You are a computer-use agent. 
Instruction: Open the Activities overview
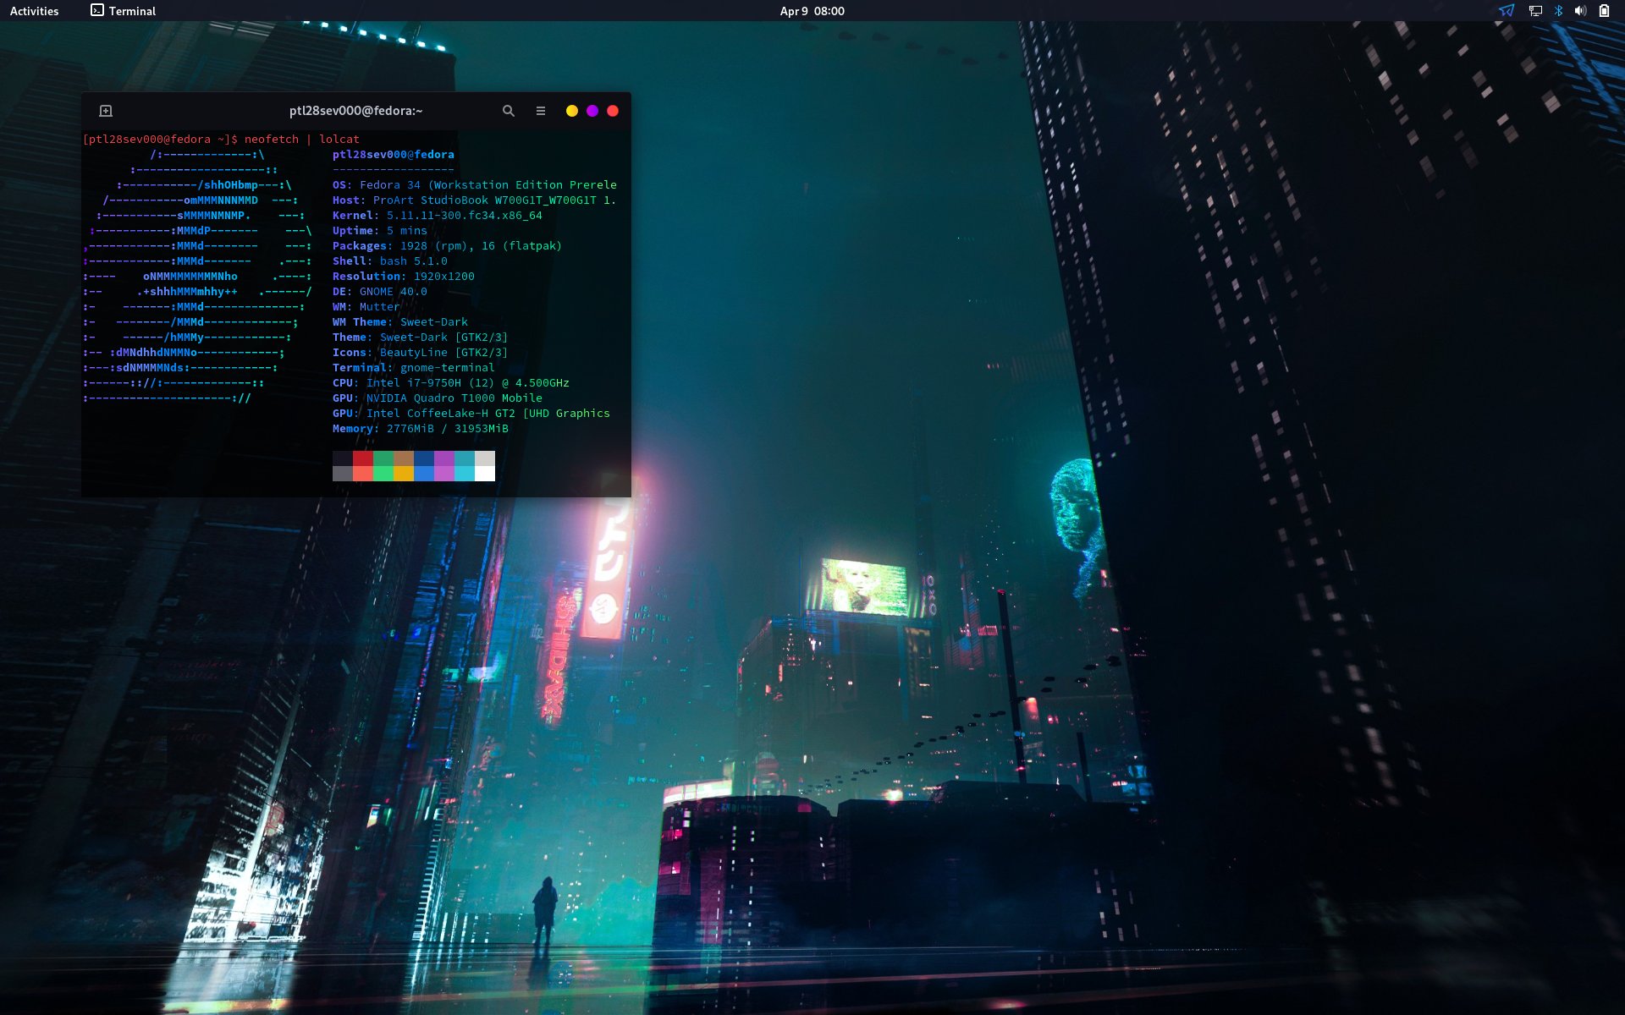pos(34,11)
